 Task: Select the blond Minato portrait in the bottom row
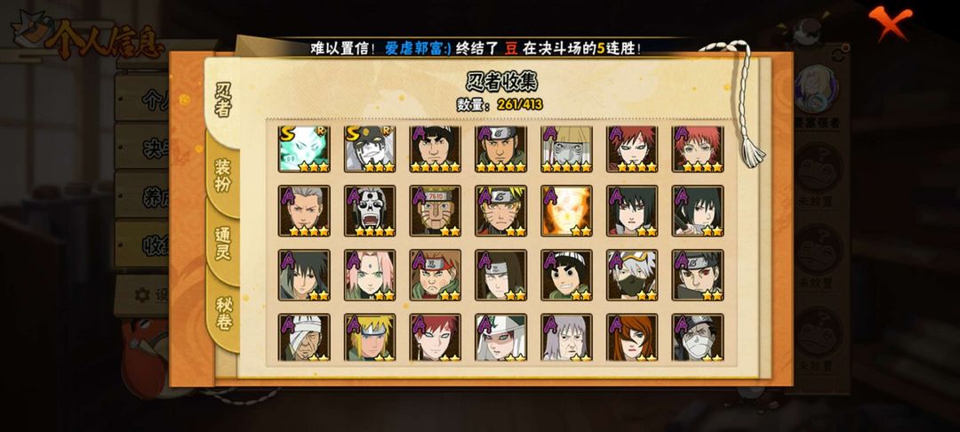tap(370, 337)
